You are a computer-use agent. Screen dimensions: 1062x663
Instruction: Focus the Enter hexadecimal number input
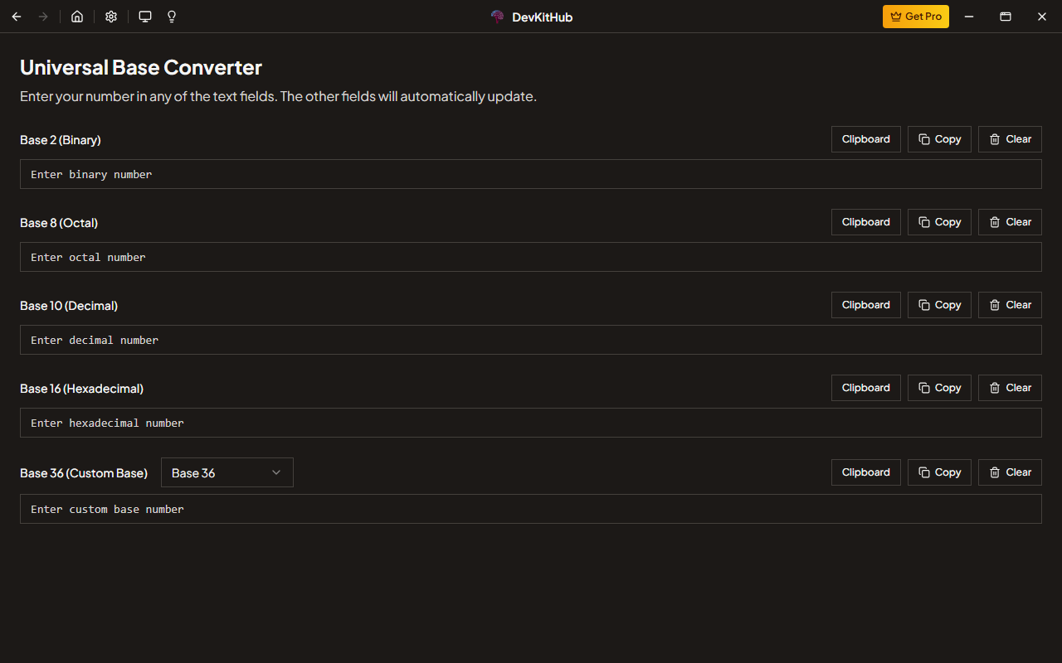[x=531, y=423]
